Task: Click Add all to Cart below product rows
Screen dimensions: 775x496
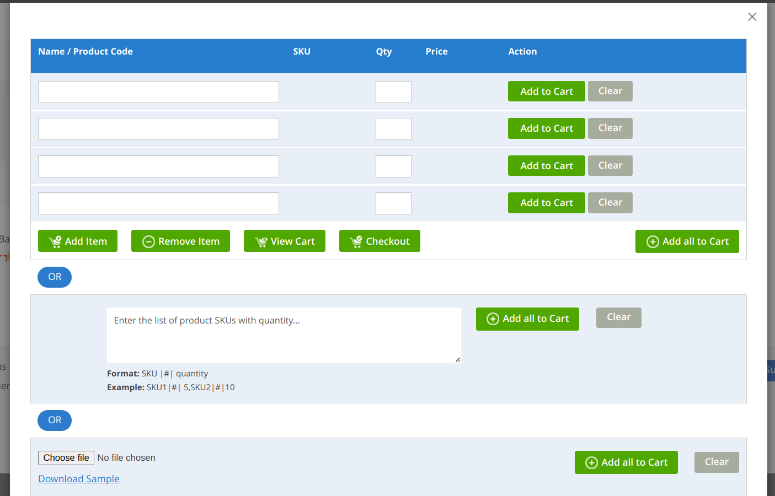Action: point(687,241)
